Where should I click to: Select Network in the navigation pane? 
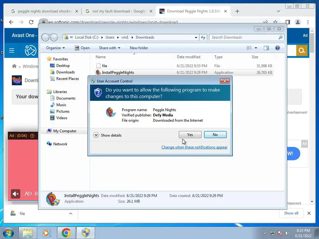(x=60, y=144)
